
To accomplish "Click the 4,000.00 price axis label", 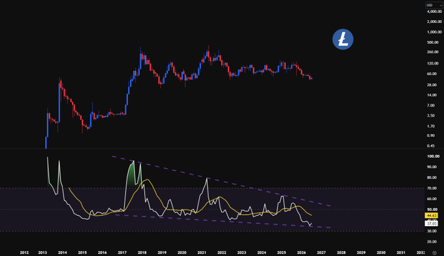I will pyautogui.click(x=434, y=12).
